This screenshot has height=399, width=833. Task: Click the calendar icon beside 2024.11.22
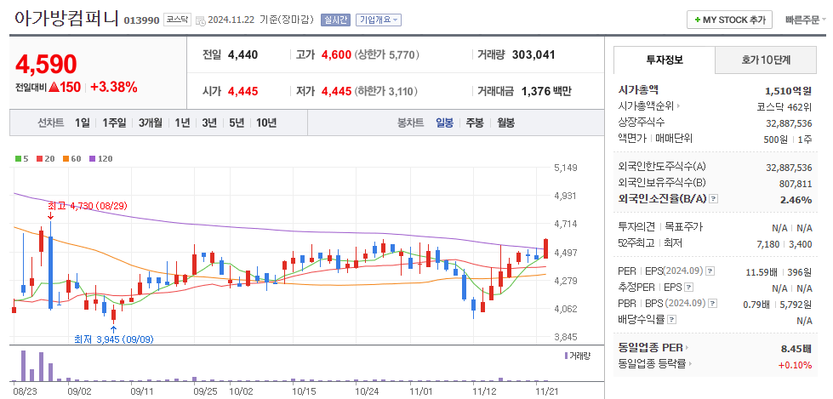(201, 20)
